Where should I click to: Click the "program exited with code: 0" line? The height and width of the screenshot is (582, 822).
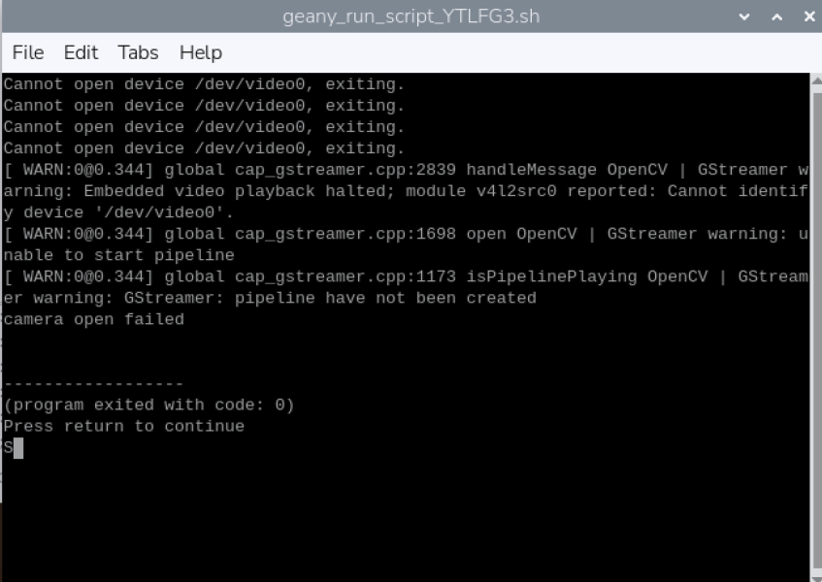148,405
